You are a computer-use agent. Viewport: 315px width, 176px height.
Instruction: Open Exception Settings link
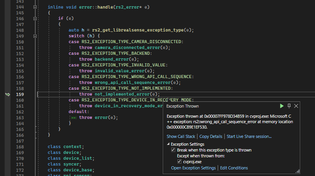point(193,168)
